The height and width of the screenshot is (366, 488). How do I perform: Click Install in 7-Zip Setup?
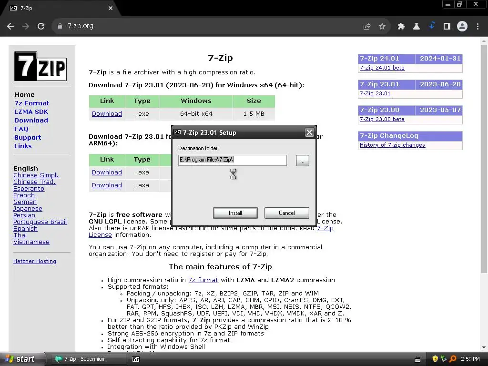pyautogui.click(x=235, y=213)
